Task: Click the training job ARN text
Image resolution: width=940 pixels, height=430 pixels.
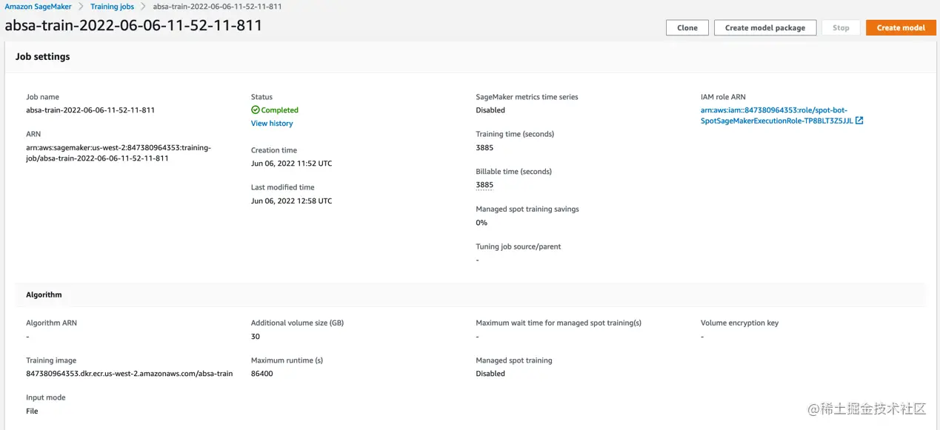Action: pyautogui.click(x=119, y=152)
